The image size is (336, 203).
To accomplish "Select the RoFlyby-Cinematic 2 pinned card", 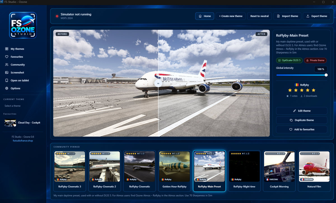I will [x=104, y=171].
